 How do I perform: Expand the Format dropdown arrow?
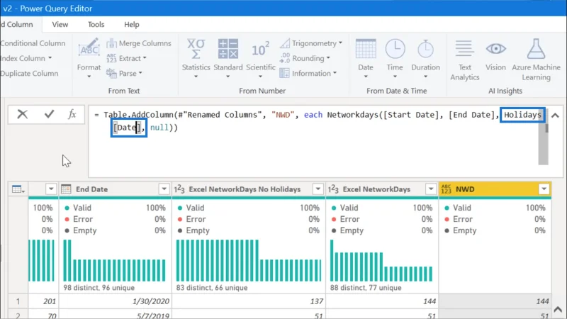coord(89,77)
